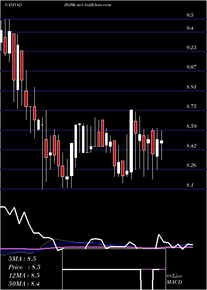Screen dimensions: 207x290
Task: Click the 50MA : 8.4 readout
Action: (24, 283)
